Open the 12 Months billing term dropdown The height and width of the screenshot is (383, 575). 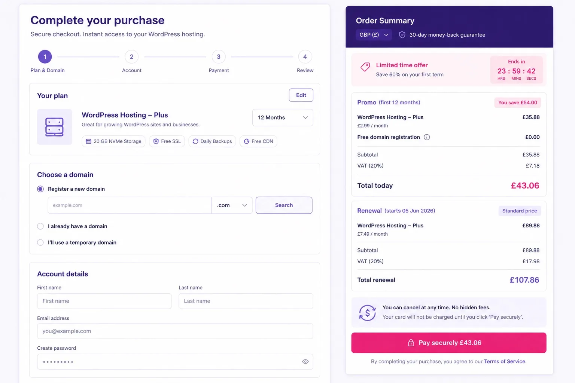click(x=283, y=117)
